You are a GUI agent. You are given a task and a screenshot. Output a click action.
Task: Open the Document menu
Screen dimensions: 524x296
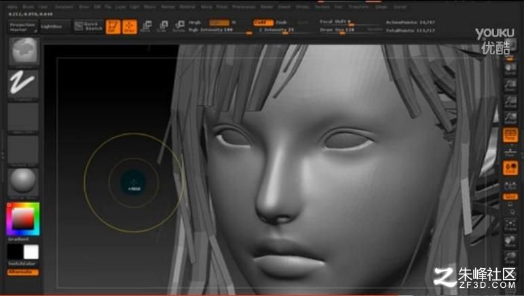[x=64, y=7]
